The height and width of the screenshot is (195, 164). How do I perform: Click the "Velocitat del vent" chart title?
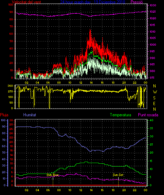(26, 2)
